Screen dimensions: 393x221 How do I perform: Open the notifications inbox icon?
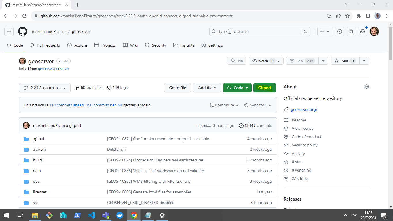(x=363, y=31)
